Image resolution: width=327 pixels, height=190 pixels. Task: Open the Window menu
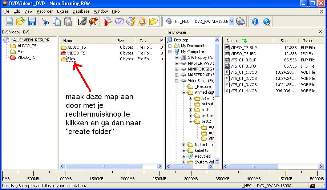coord(101,11)
